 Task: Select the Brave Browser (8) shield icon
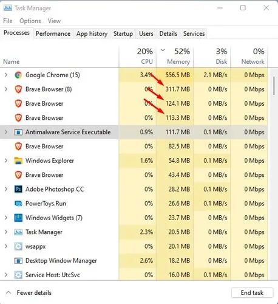click(18, 89)
